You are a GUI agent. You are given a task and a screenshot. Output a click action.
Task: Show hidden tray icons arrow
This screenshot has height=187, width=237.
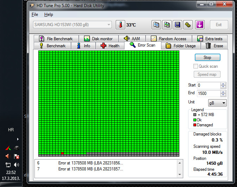click(x=18, y=139)
